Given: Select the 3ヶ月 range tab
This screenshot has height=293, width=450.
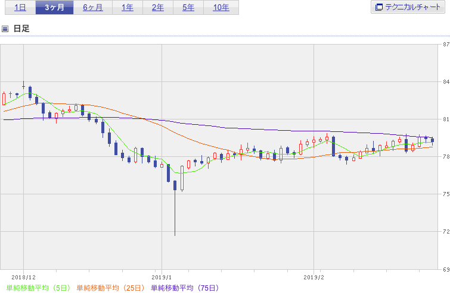Looking at the screenshot, I should [x=54, y=8].
